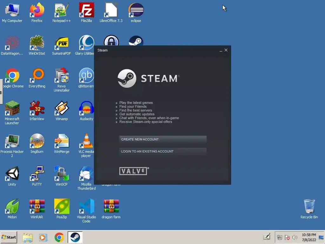Click Create New Account in Steam
The height and width of the screenshot is (244, 325).
tap(163, 139)
